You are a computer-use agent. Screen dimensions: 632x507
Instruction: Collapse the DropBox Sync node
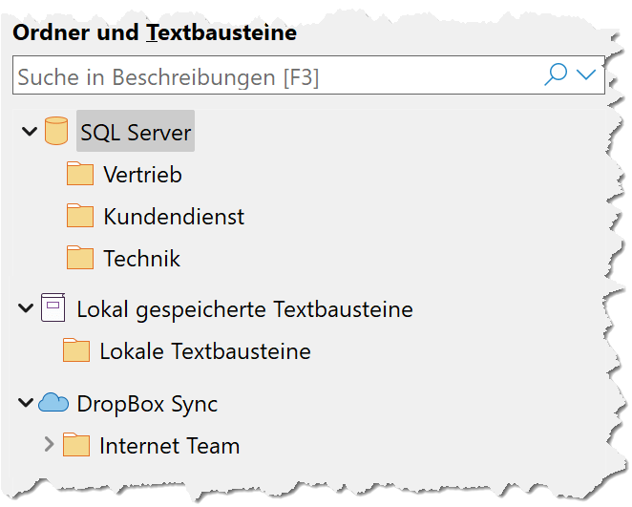click(x=26, y=403)
